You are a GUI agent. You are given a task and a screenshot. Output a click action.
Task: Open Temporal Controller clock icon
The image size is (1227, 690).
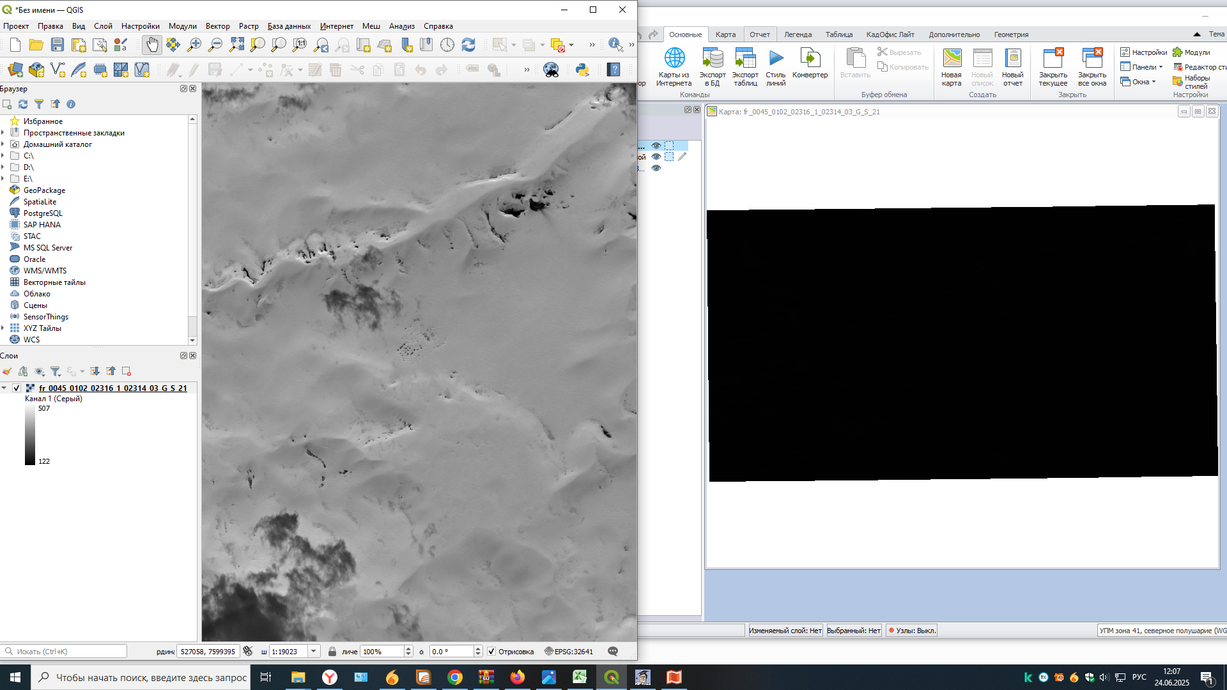[x=447, y=45]
